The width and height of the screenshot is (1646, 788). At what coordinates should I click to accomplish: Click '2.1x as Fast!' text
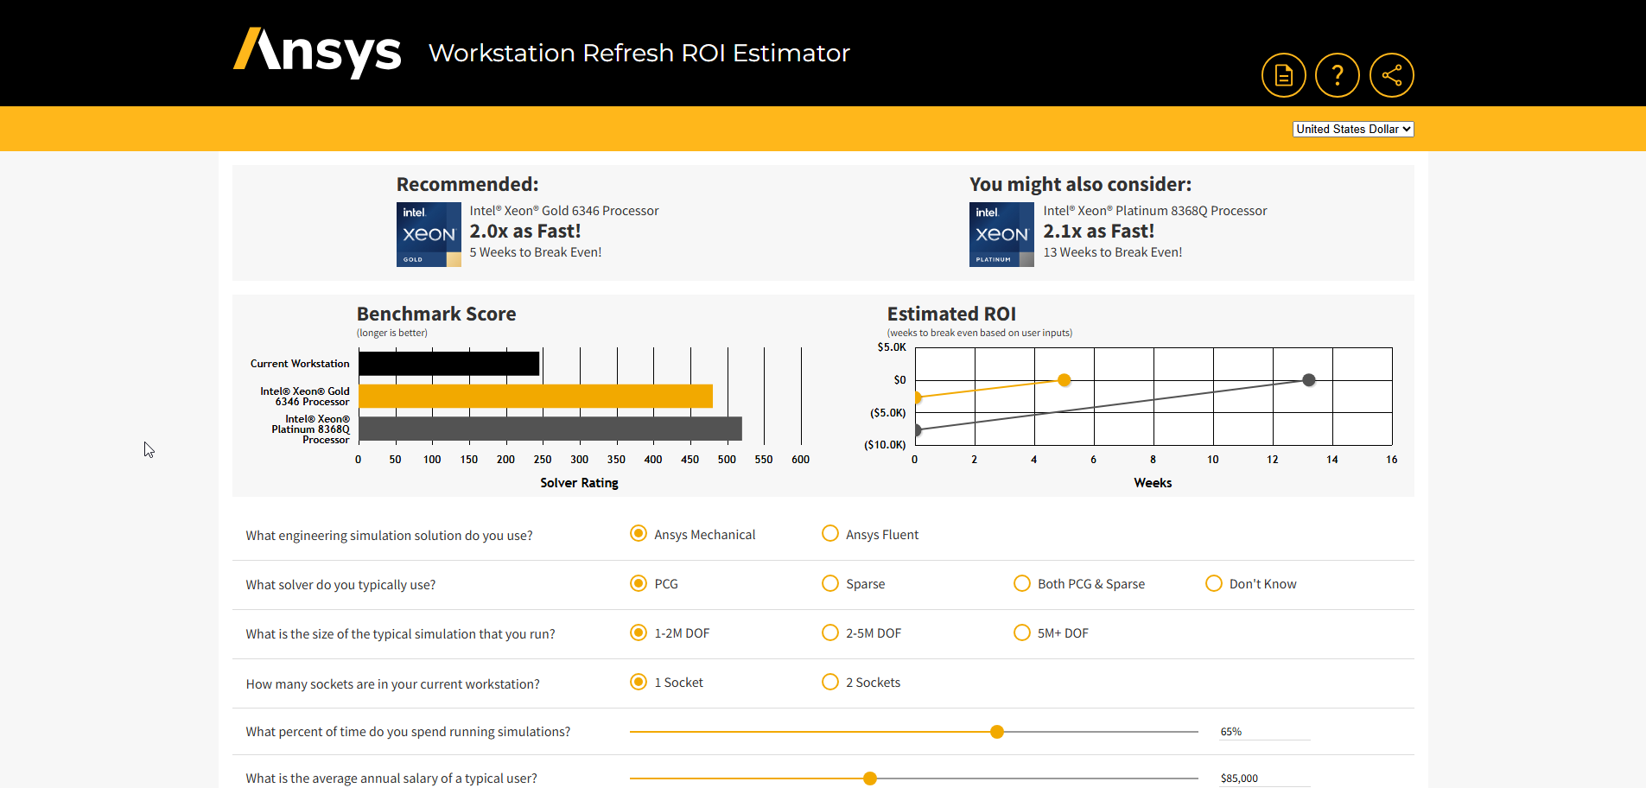tap(1099, 232)
